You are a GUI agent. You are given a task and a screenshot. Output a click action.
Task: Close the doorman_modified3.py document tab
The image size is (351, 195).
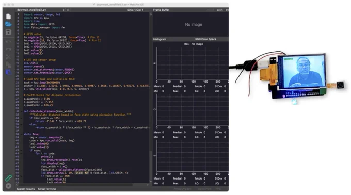coord(68,10)
